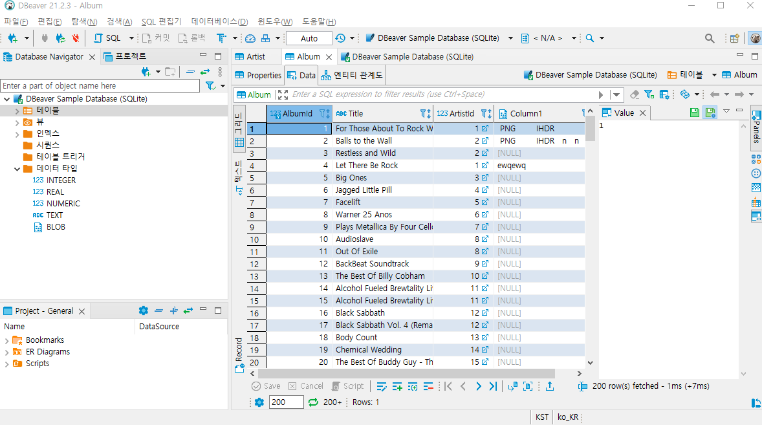This screenshot has width=762, height=425.
Task: Click the vertical scrollbar of data grid
Action: (x=590, y=129)
